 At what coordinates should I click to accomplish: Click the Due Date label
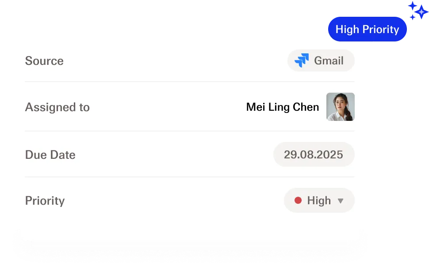click(x=50, y=155)
